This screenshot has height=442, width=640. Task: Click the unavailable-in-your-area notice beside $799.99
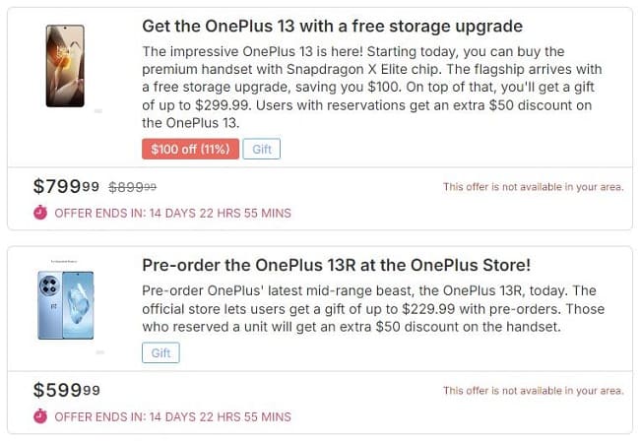tap(533, 187)
